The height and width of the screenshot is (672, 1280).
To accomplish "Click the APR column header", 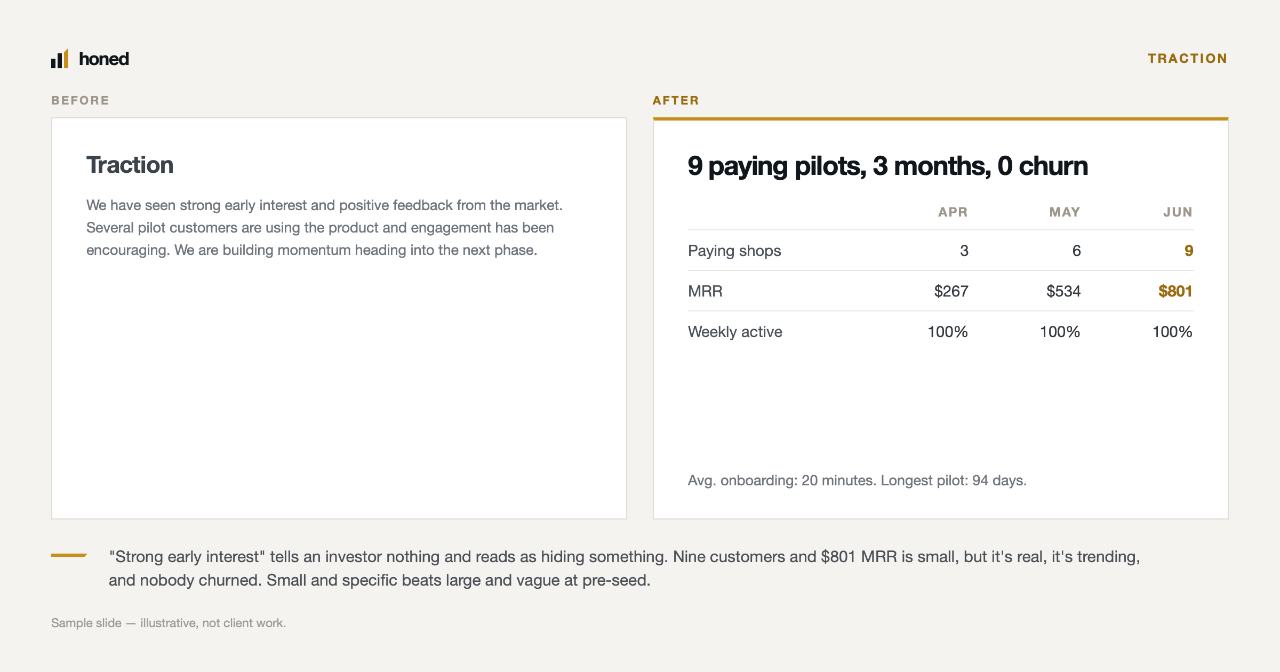I will pyautogui.click(x=953, y=212).
